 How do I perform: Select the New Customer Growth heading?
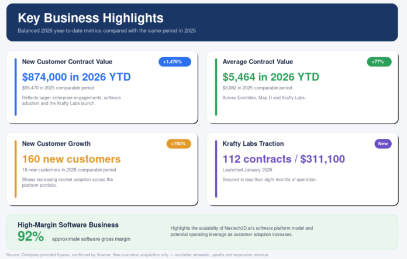(x=56, y=143)
